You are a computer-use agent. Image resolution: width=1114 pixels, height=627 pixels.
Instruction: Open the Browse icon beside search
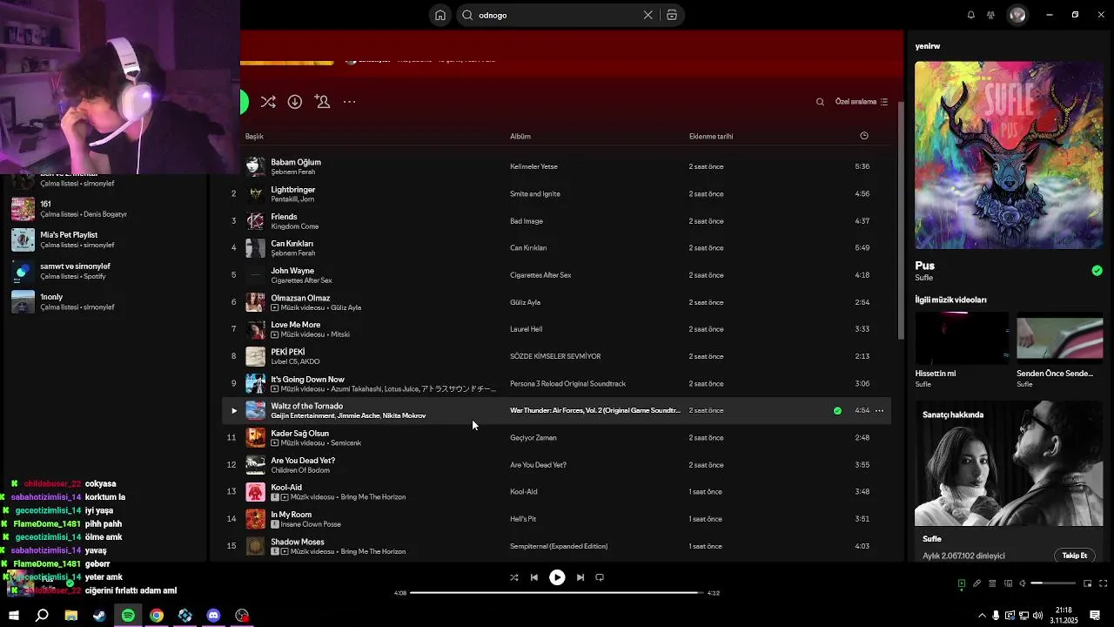point(672,15)
